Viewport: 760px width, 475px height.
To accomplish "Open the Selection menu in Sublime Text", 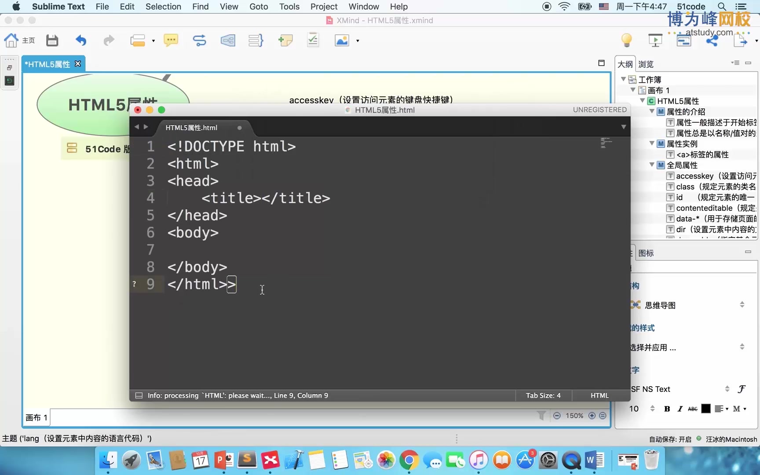I will (x=163, y=7).
